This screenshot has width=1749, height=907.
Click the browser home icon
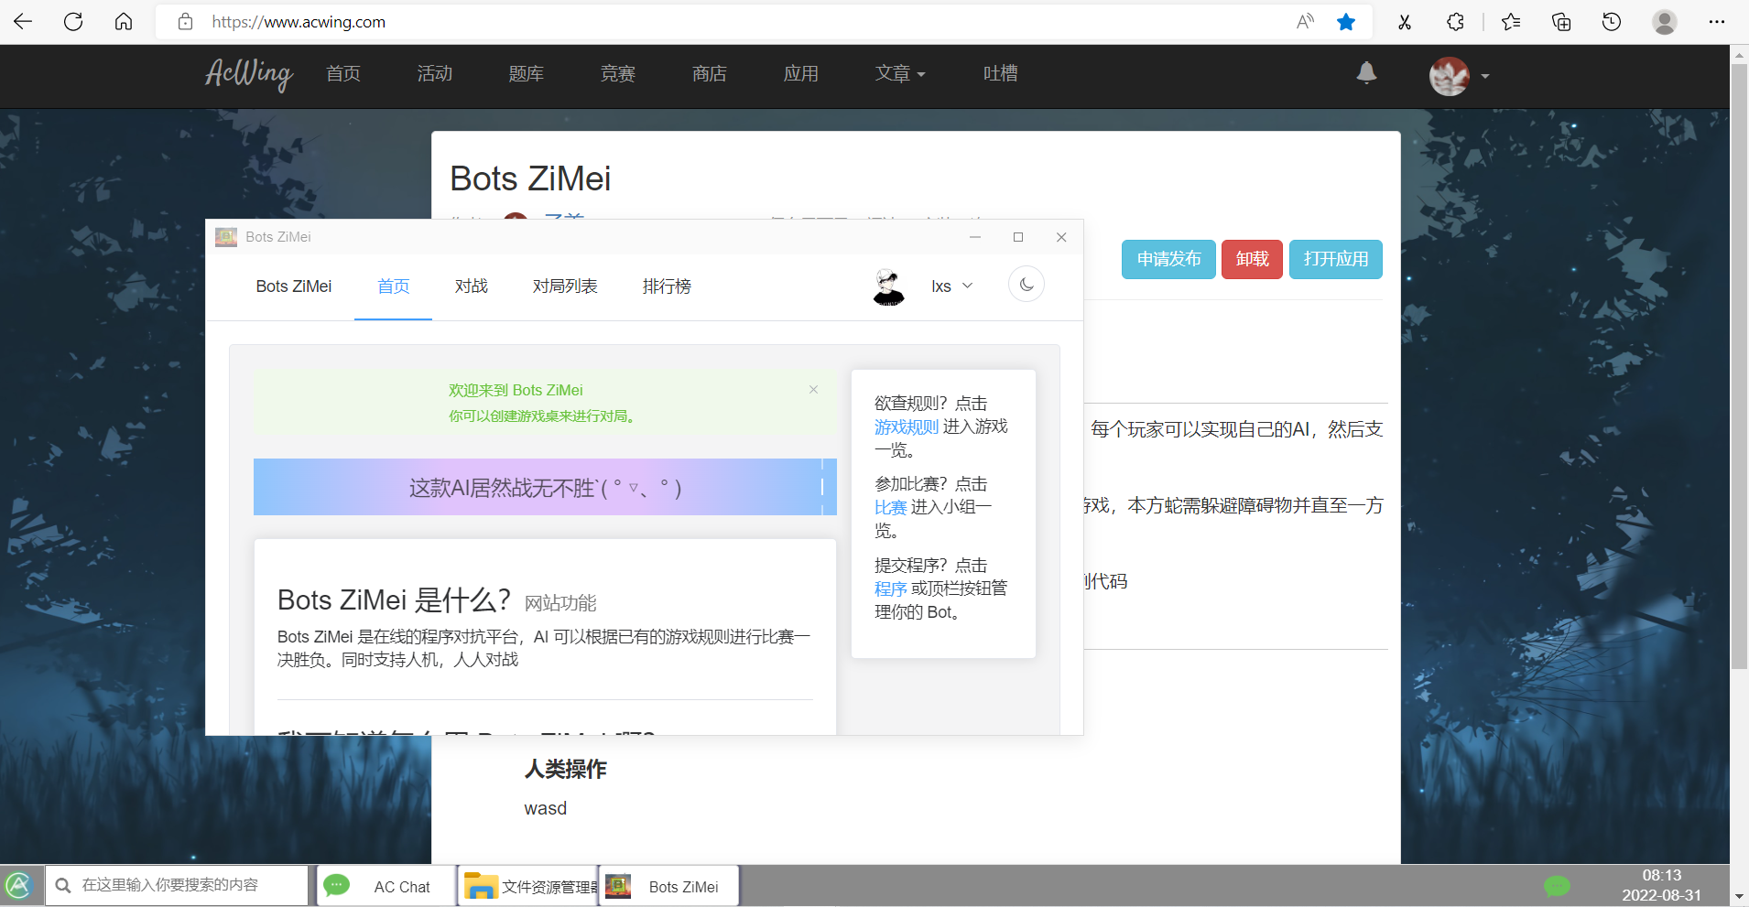coord(124,21)
